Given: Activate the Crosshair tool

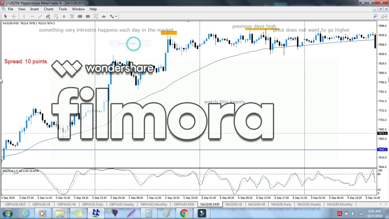Looking at the screenshot, I should click(x=14, y=16).
